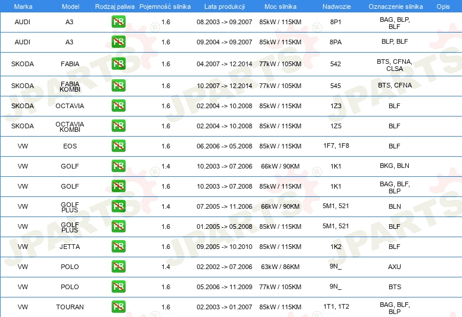This screenshot has height=317, width=462.
Task: Click the Moc silnika column header
Action: coord(280,7)
